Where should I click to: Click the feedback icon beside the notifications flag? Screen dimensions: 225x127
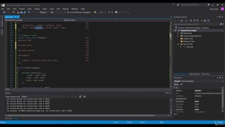coord(178,5)
